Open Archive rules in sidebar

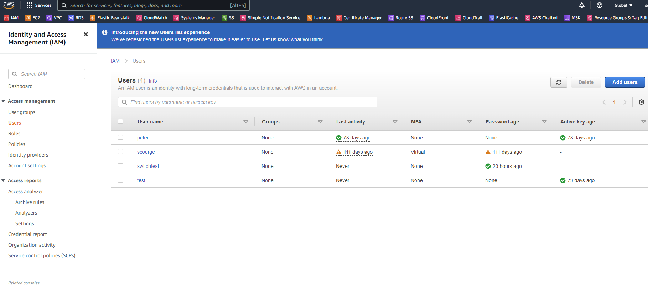pyautogui.click(x=30, y=202)
